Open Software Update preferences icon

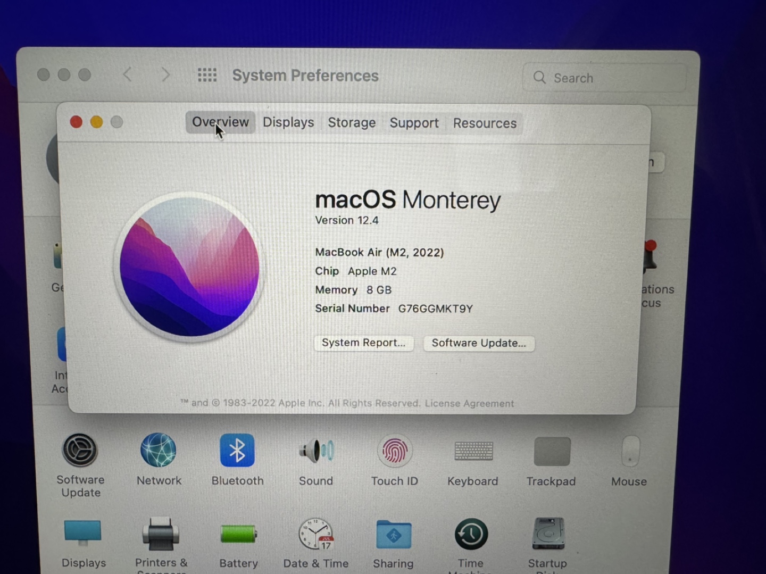(80, 450)
